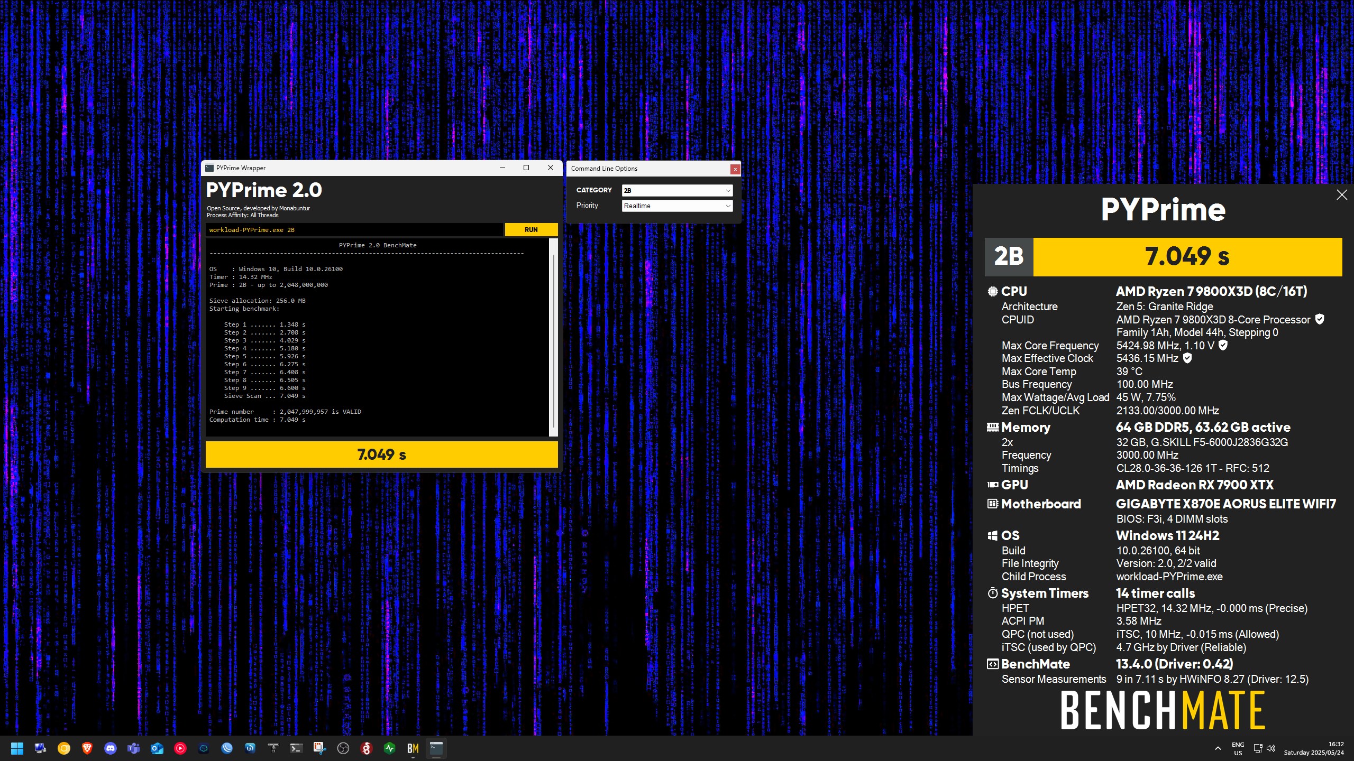
Task: Close the BenchMate PYPrime result panel
Action: [1341, 195]
